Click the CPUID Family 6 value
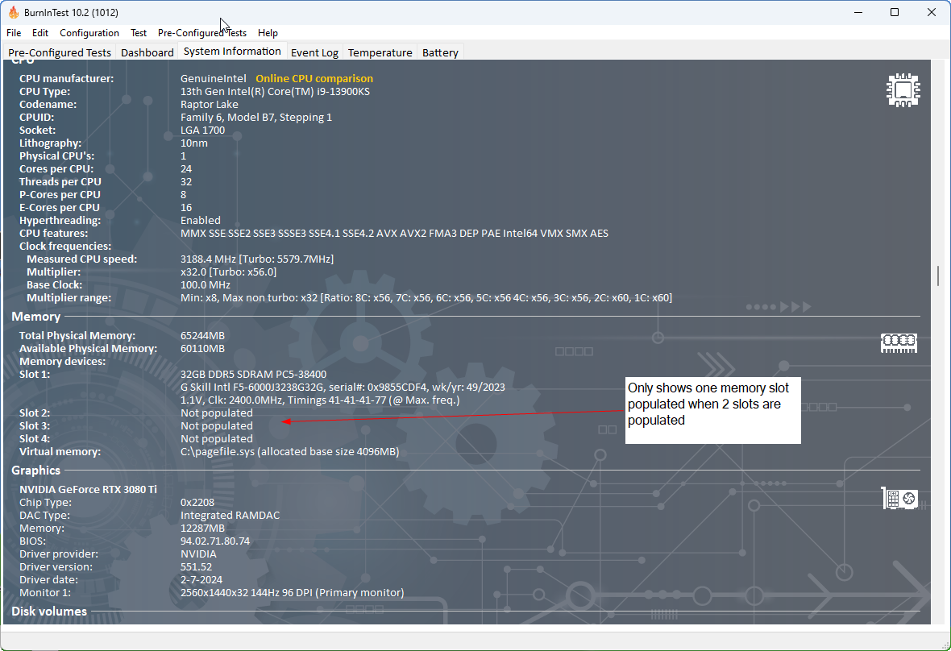Image resolution: width=951 pixels, height=651 pixels. 256,117
